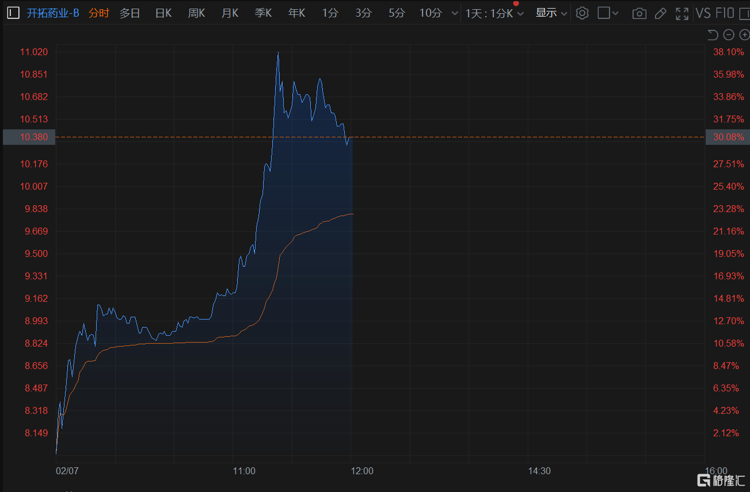Image resolution: width=750 pixels, height=492 pixels.
Task: Click the left sidebar panel icon
Action: click(13, 13)
